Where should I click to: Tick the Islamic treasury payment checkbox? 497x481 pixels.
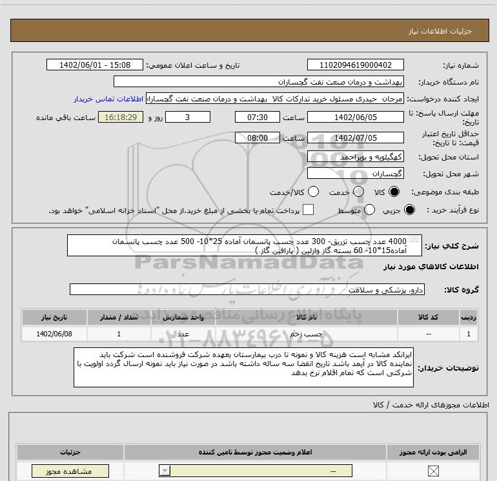pos(308,210)
